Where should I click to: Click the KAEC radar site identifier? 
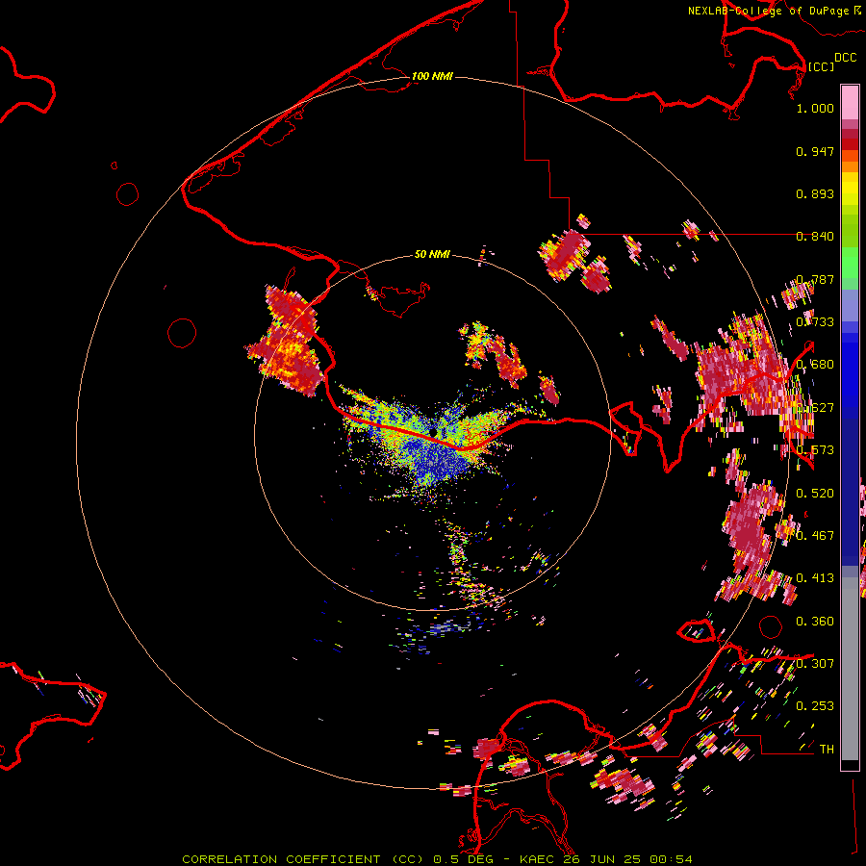(539, 859)
